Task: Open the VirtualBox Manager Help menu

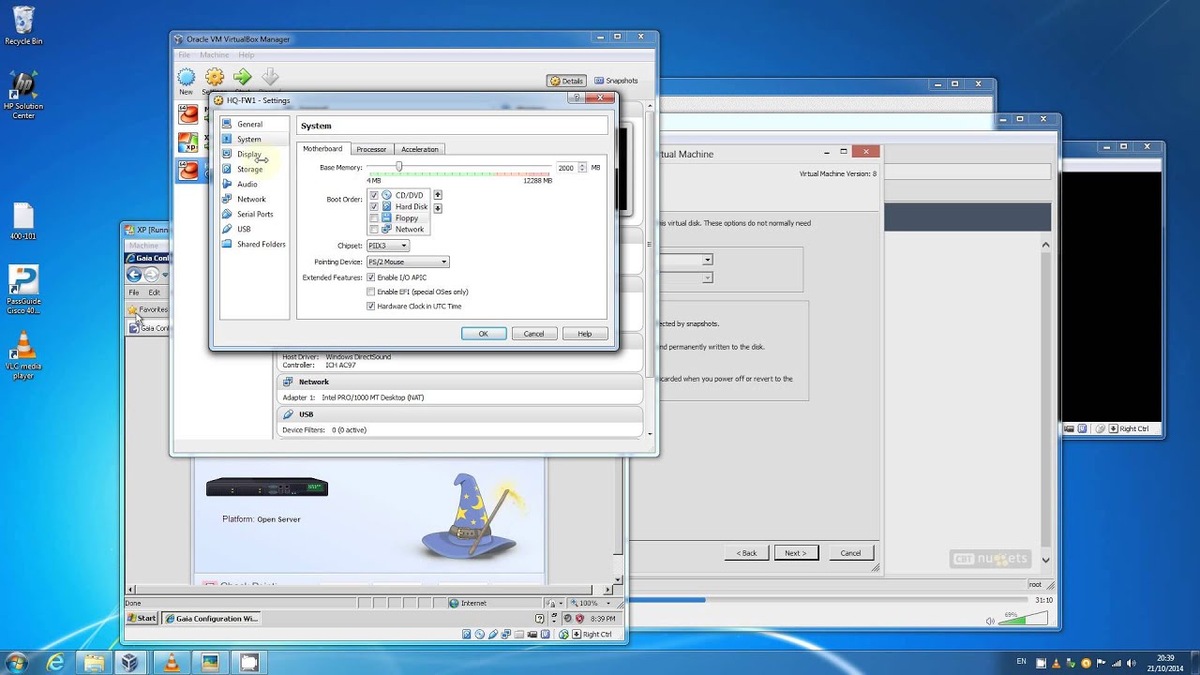Action: coord(246,55)
